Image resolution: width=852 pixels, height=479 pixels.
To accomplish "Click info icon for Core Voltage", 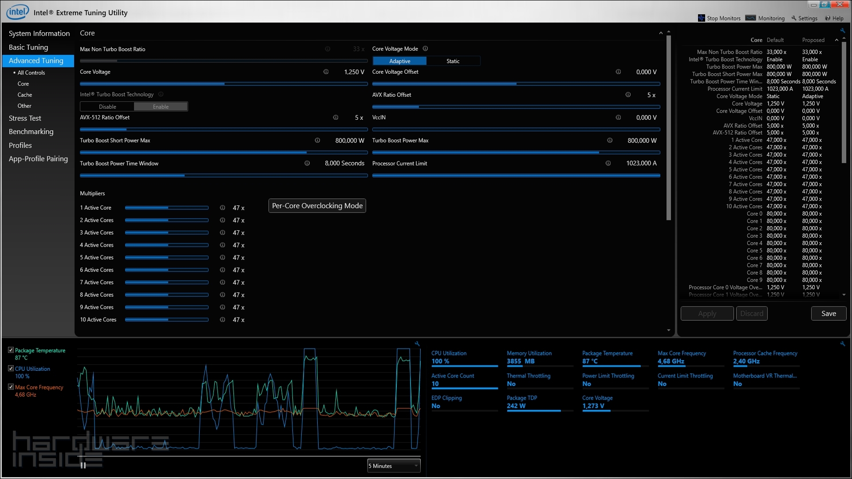I will [x=326, y=72].
